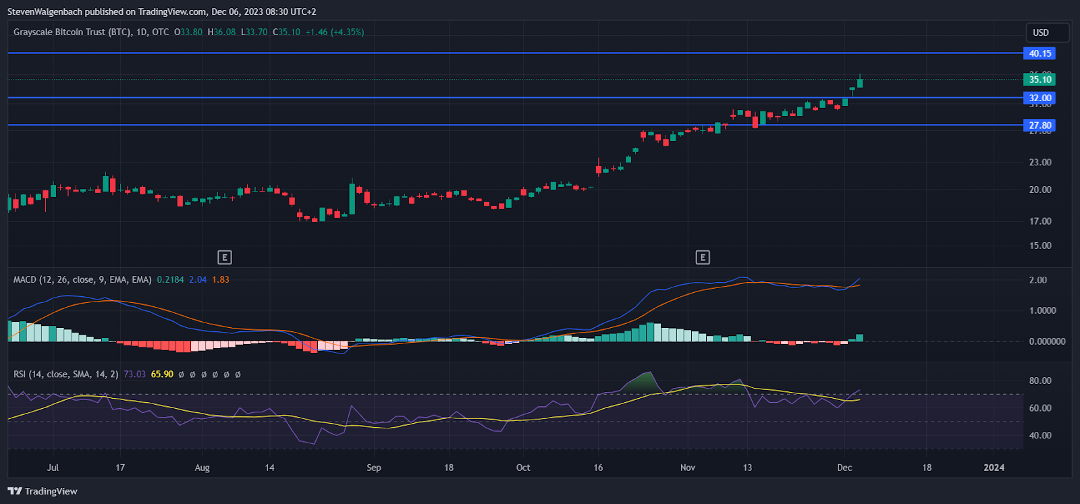
Task: Click the TradingView logo at bottom left
Action: coord(43,491)
